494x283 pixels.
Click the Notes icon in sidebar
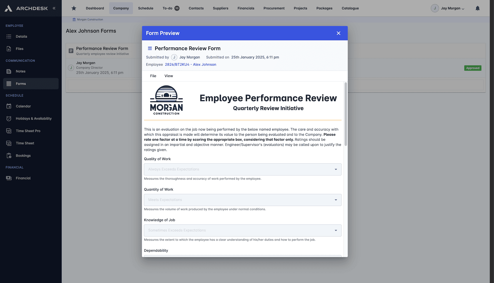pos(9,71)
